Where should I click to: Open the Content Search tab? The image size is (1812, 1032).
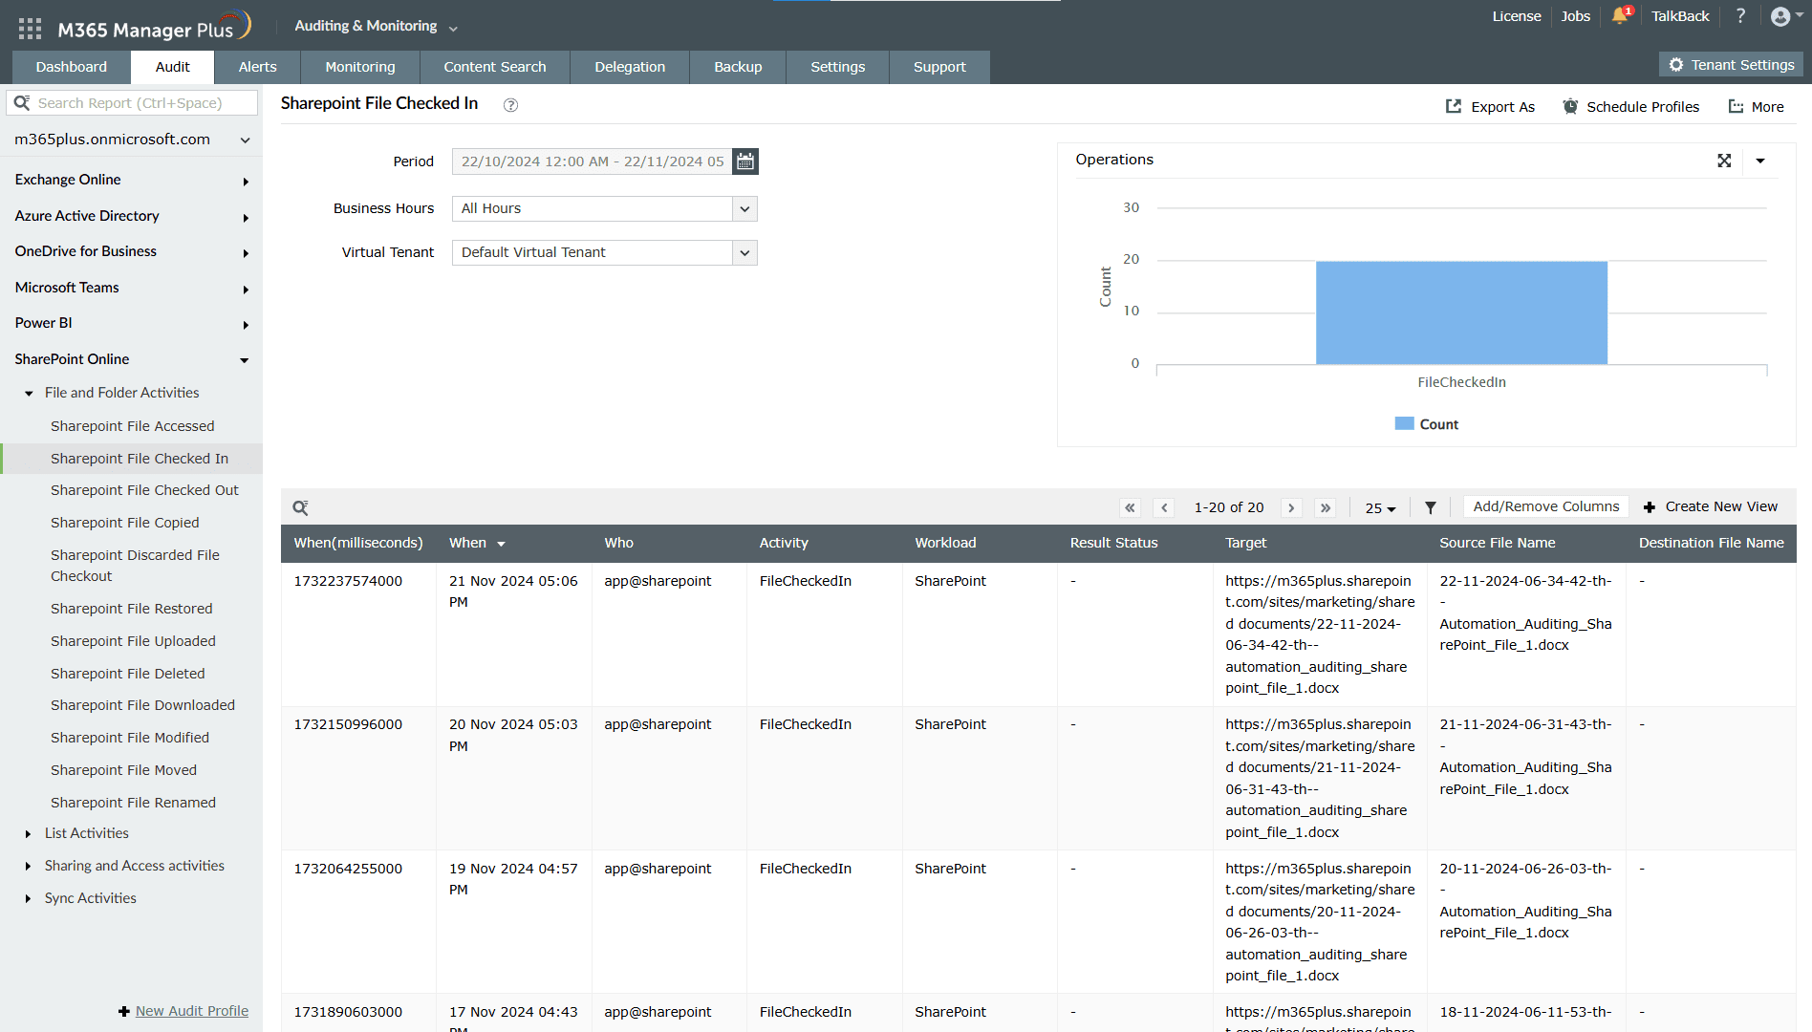pos(494,67)
